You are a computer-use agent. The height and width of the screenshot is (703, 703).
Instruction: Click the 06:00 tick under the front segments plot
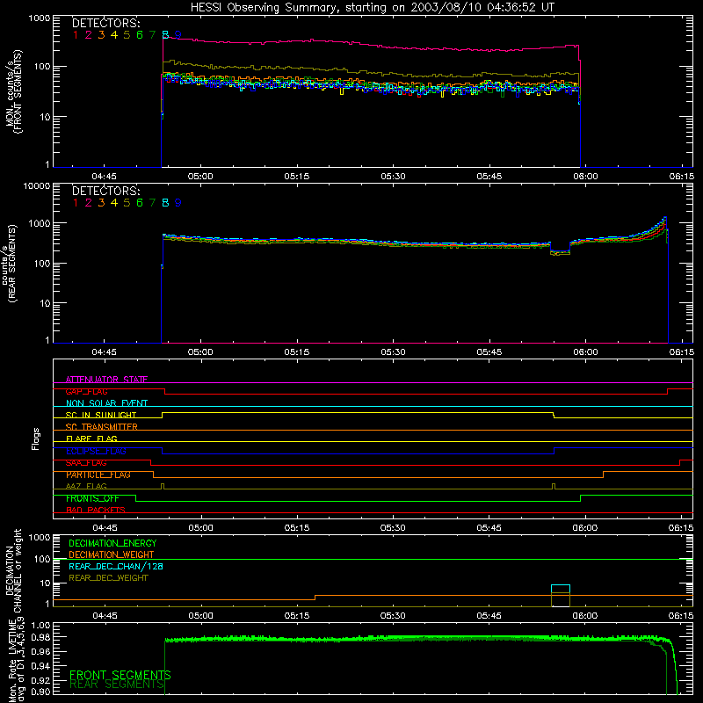pos(585,177)
